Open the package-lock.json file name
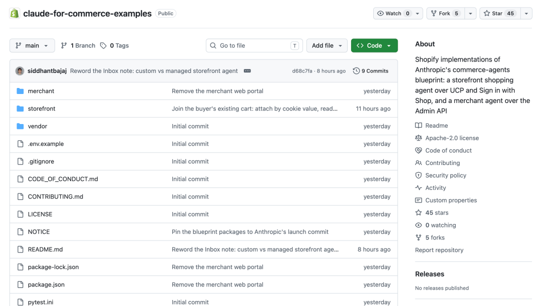Viewport: 541px width, 306px height. pyautogui.click(x=53, y=267)
